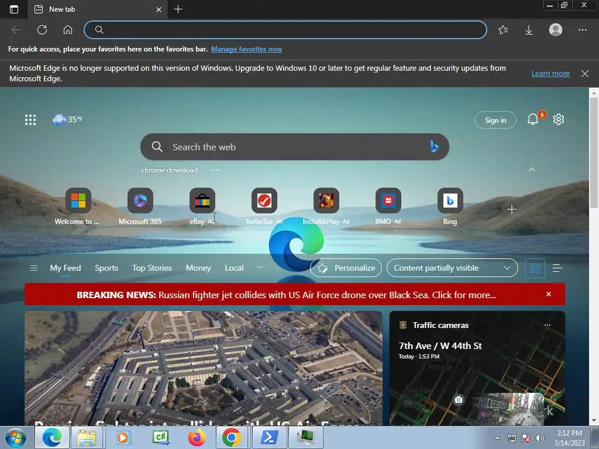The height and width of the screenshot is (449, 599).
Task: Open the Install&Play quick link tile
Action: click(326, 206)
